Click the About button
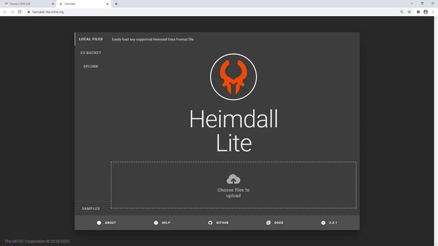The width and height of the screenshot is (438, 246). [106, 223]
